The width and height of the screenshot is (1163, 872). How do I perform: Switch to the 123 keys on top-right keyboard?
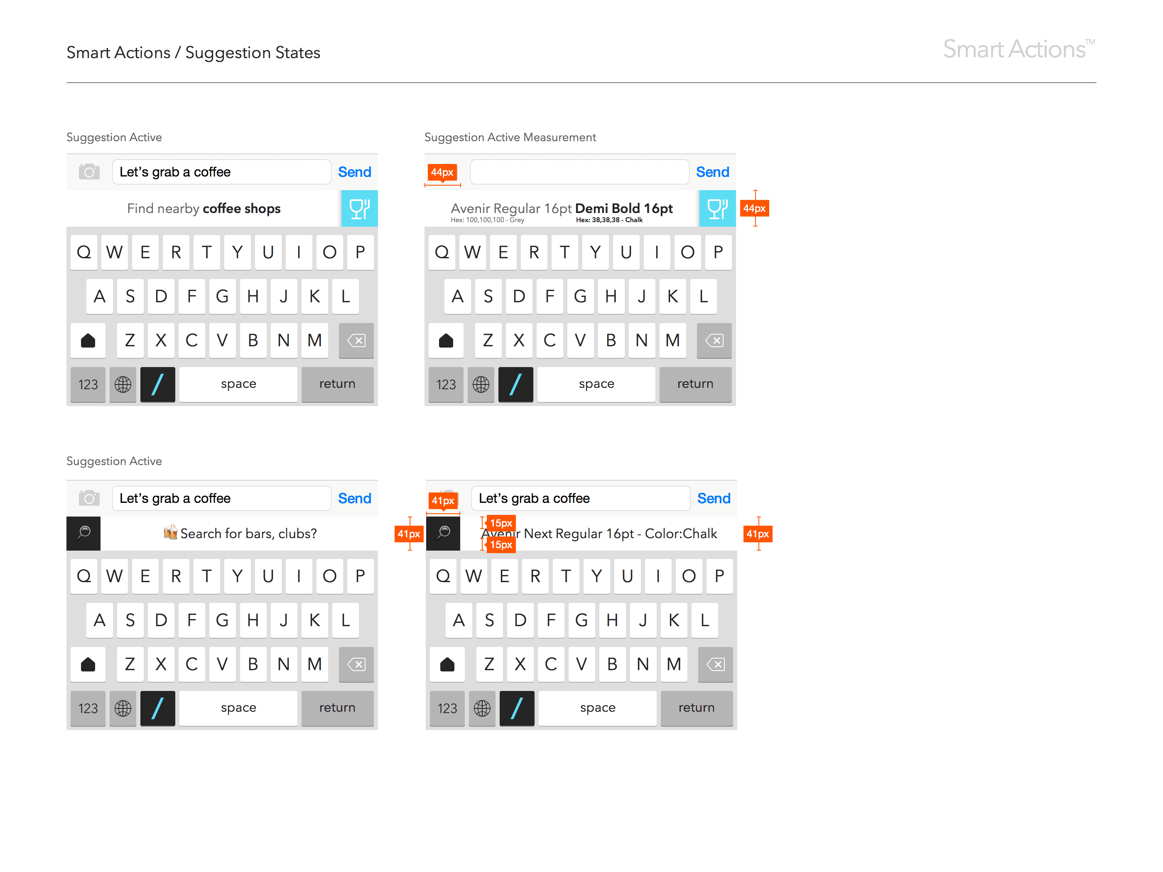pos(446,385)
